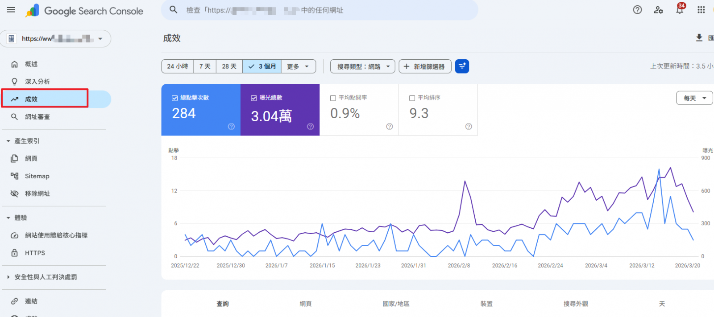Open the hamburger main menu
This screenshot has width=714, height=317.
click(x=11, y=10)
